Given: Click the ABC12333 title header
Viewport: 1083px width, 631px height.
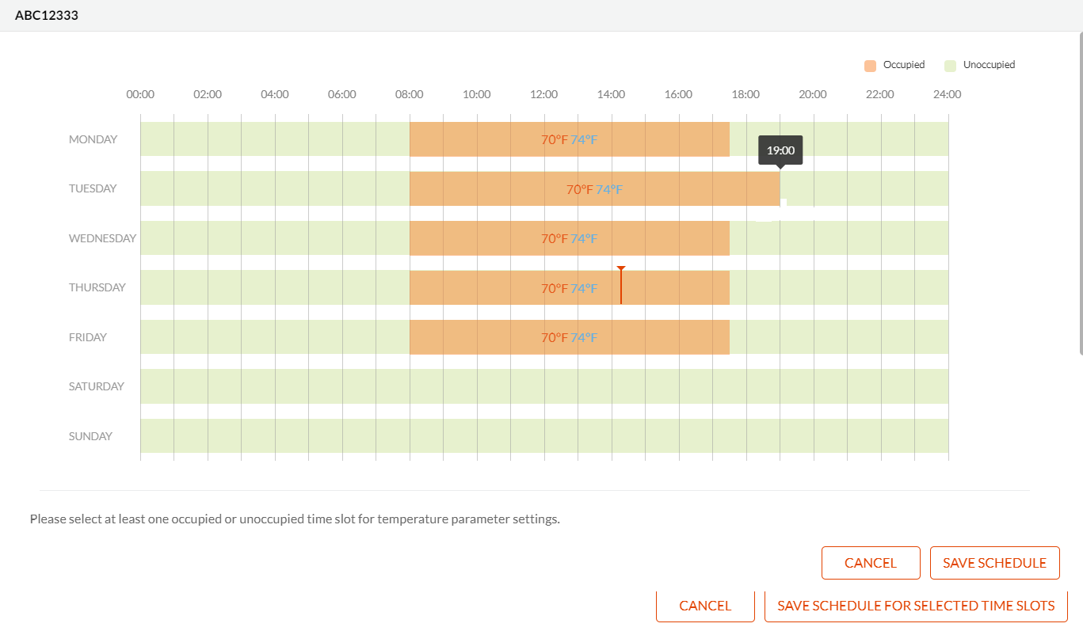Looking at the screenshot, I should (x=46, y=14).
